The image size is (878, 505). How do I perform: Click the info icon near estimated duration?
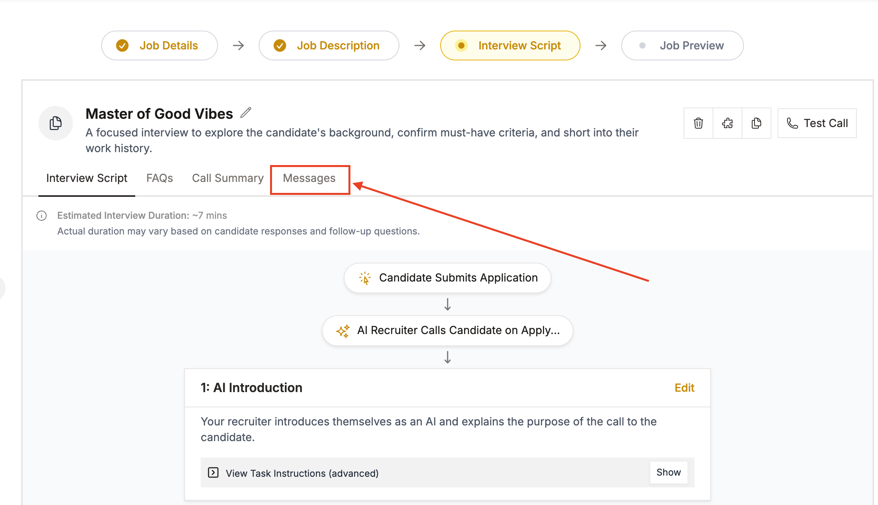(x=42, y=216)
